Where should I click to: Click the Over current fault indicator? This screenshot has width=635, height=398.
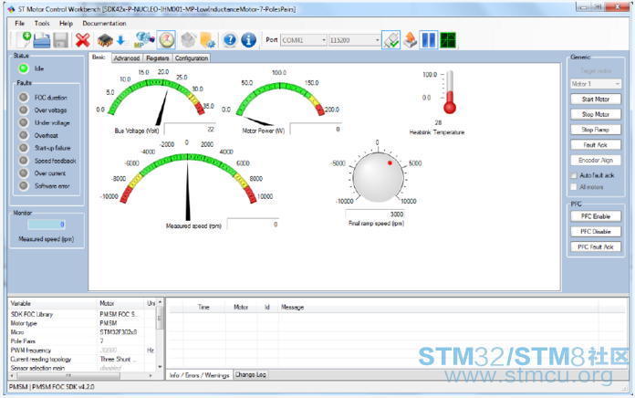tap(24, 173)
